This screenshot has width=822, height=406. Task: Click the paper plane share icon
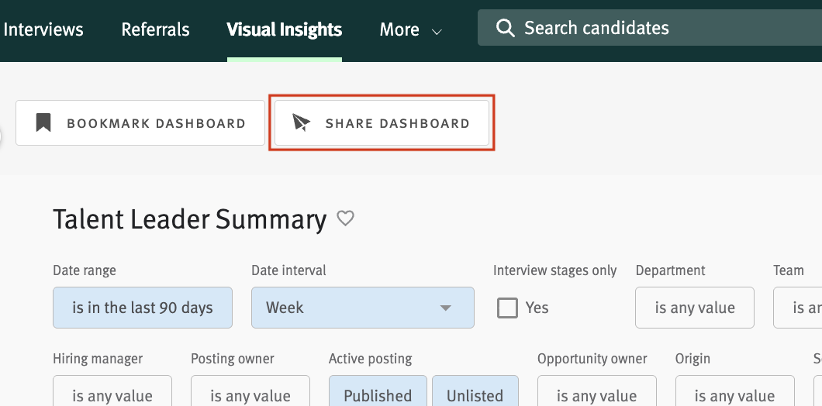pos(302,122)
